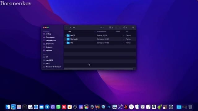
Task: Click the Finder search magnifier icon
Action: (133, 27)
